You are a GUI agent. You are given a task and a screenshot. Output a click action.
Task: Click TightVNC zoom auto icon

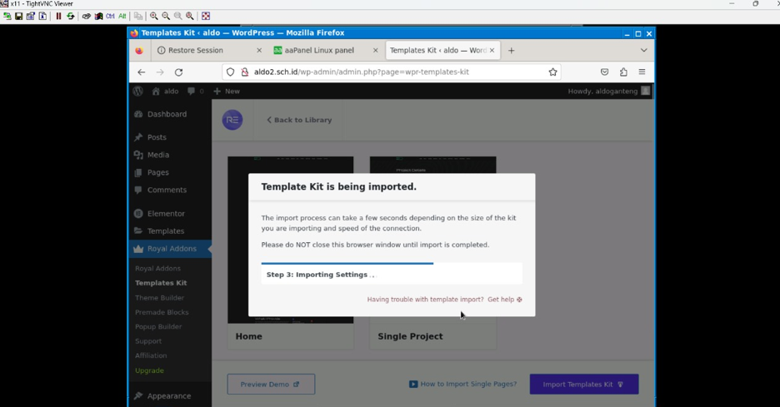click(x=190, y=16)
